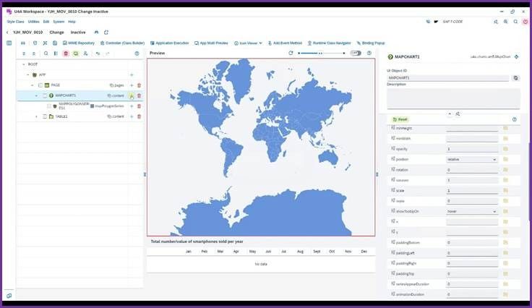Screen dimensions: 532x308
Task: Open App Multi Preview
Action: [x=211, y=43]
